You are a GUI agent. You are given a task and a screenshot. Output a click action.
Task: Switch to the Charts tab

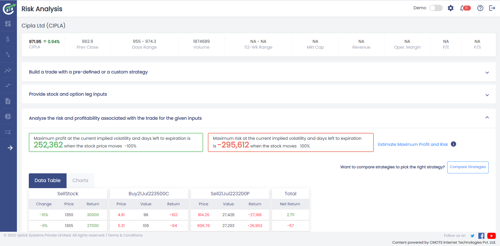(80, 180)
